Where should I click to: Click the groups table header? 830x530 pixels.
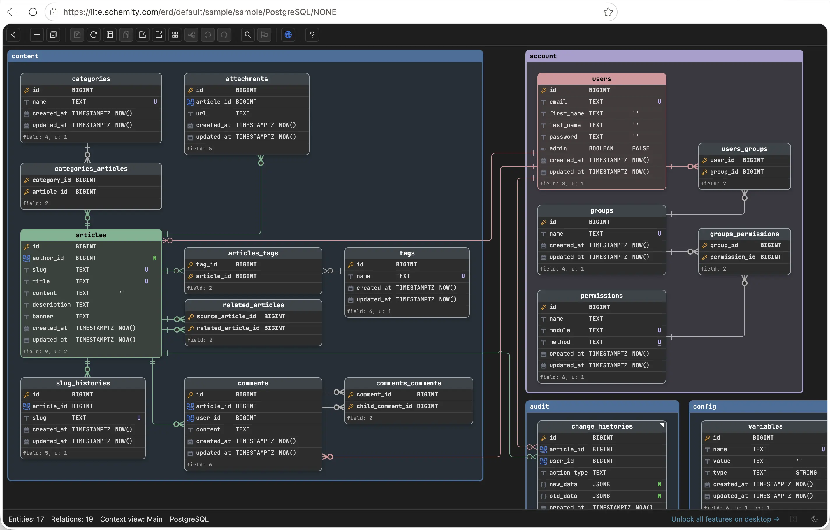click(602, 211)
